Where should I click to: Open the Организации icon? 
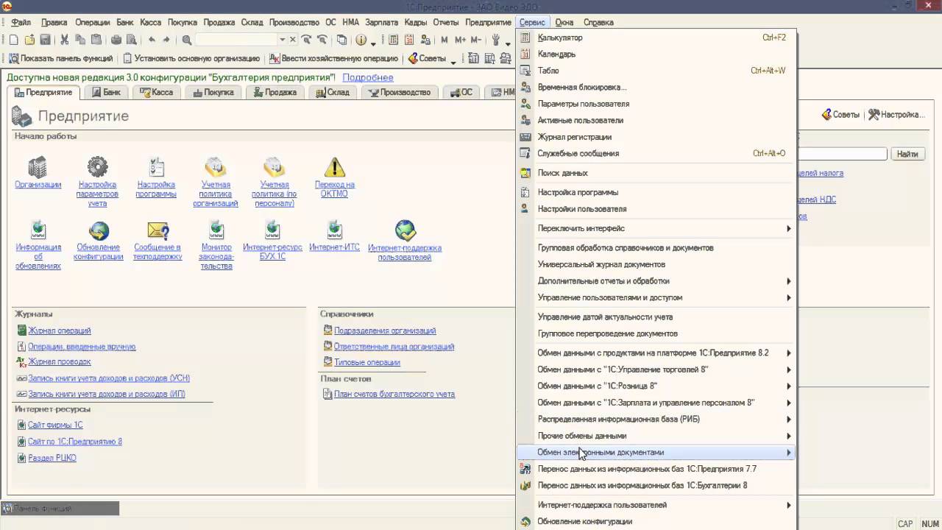(x=38, y=167)
